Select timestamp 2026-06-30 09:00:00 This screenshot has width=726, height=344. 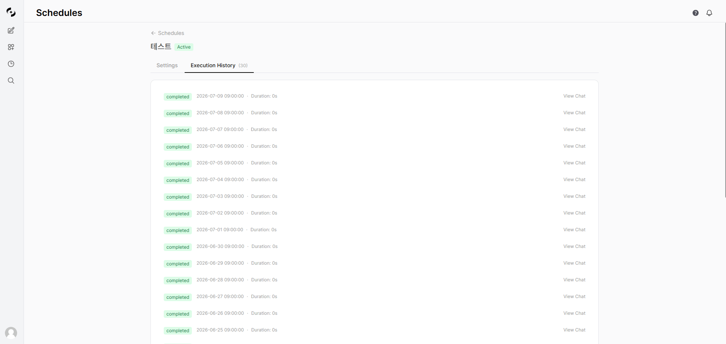[220, 246]
